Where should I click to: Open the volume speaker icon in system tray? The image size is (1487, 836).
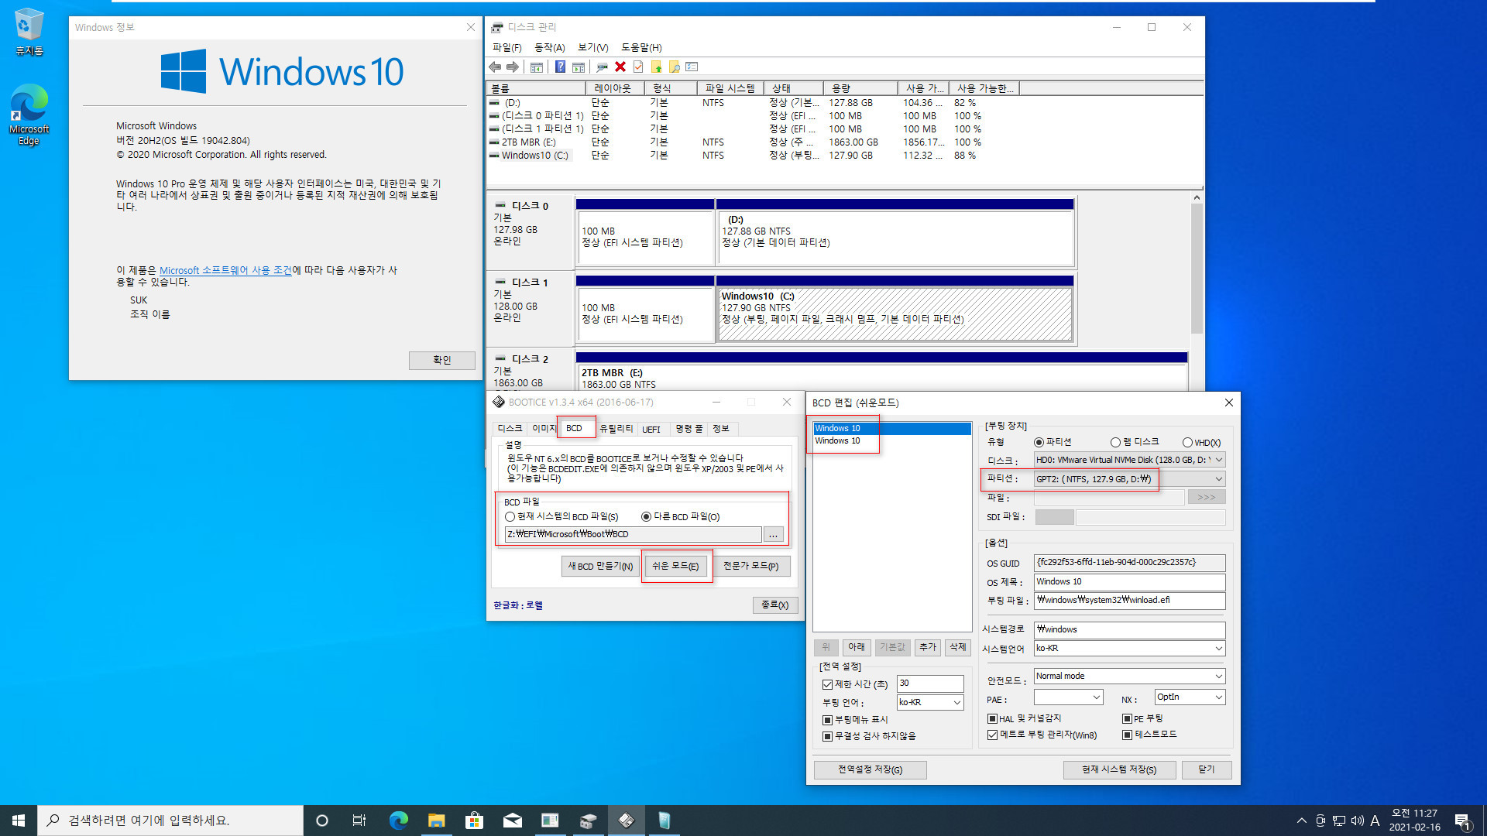(x=1357, y=821)
